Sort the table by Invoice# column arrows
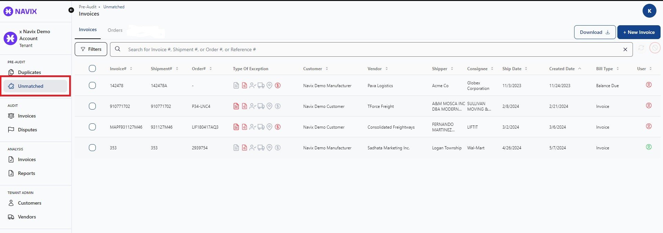This screenshot has height=233, width=663. [x=131, y=69]
